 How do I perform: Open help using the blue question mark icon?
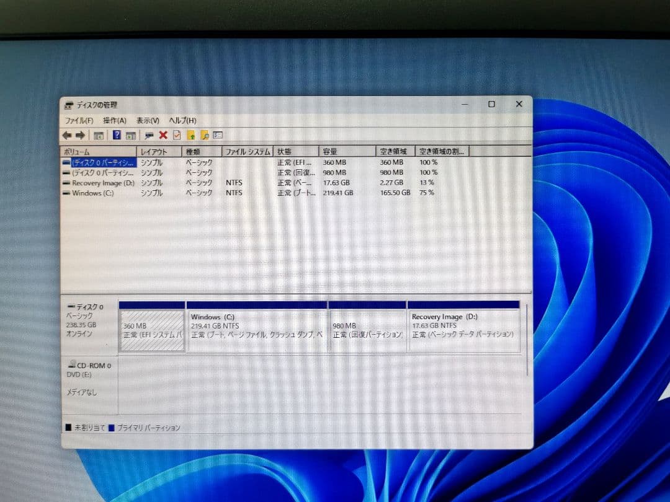tap(117, 135)
